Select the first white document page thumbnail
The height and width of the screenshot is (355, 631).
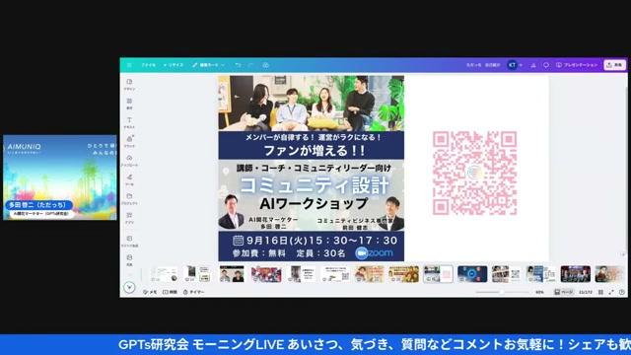[164, 274]
